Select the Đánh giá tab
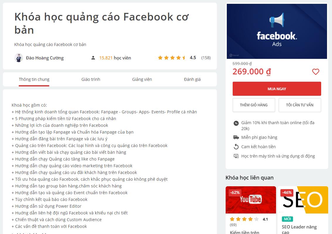This screenshot has width=332, height=234. click(192, 79)
